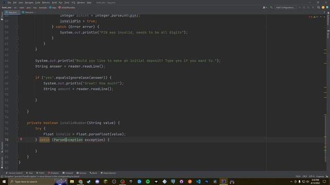Open the Dependencies tool window

(108, 173)
